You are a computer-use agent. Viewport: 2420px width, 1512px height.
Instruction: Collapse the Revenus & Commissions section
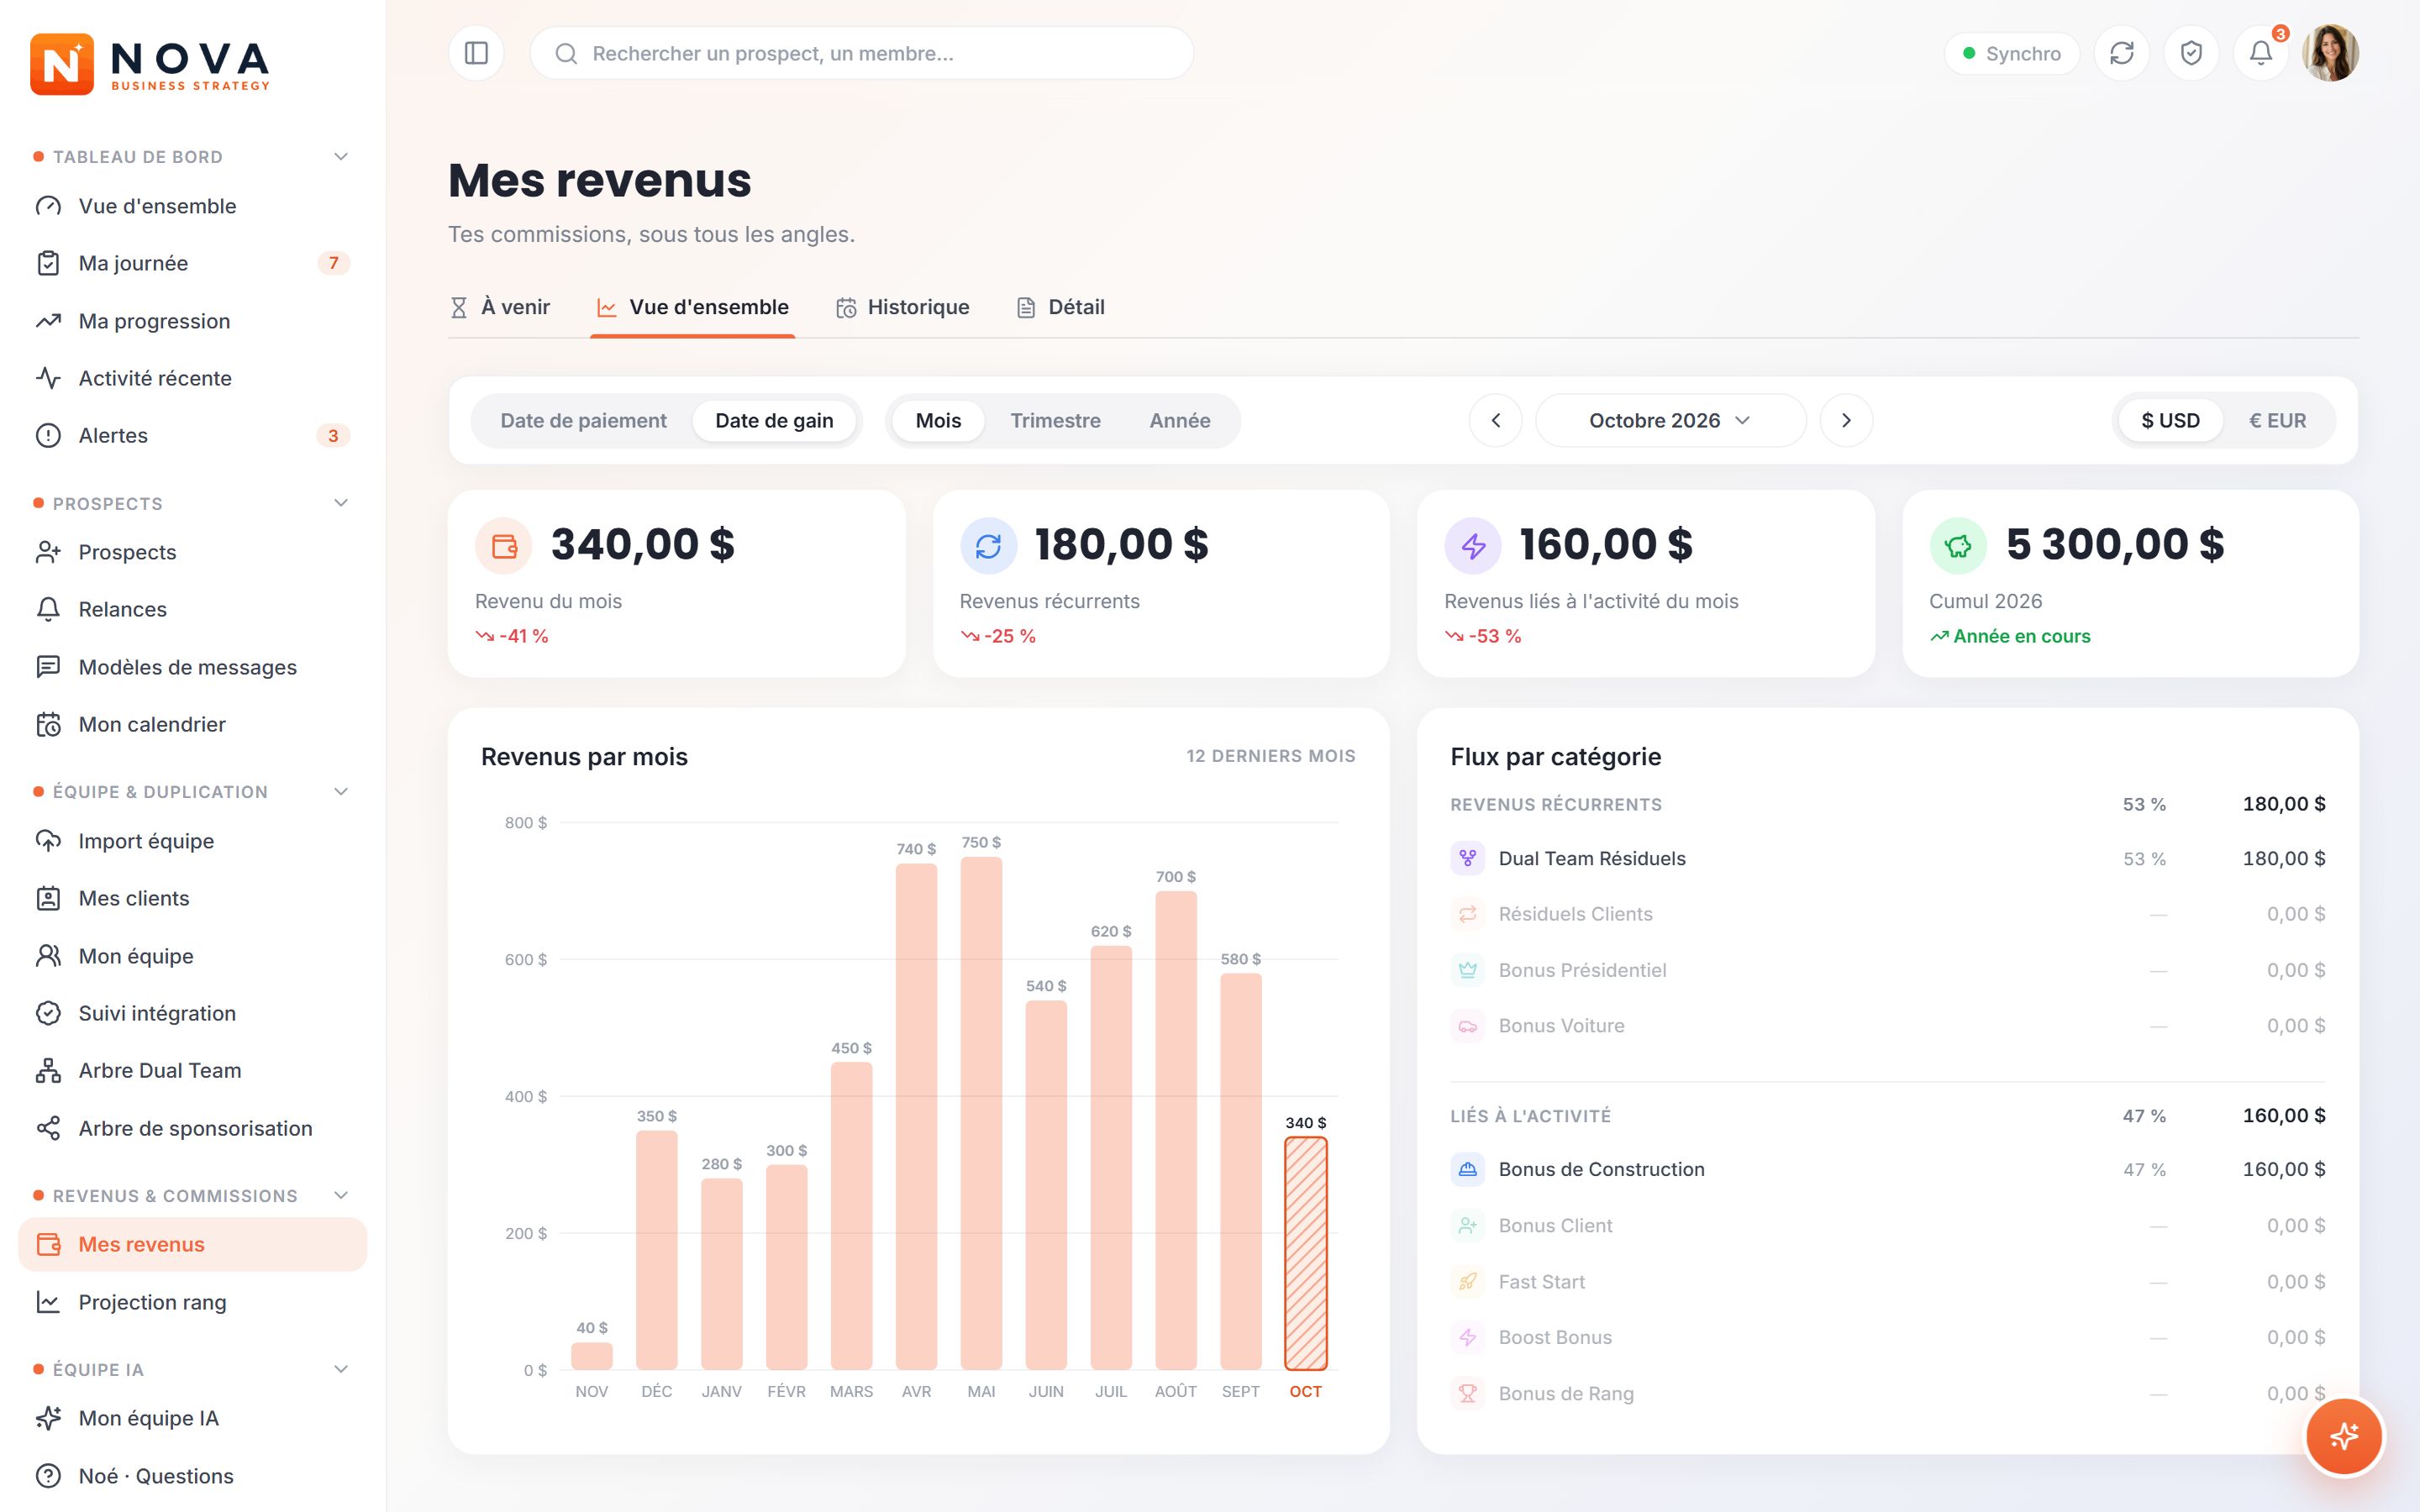[x=341, y=1196]
